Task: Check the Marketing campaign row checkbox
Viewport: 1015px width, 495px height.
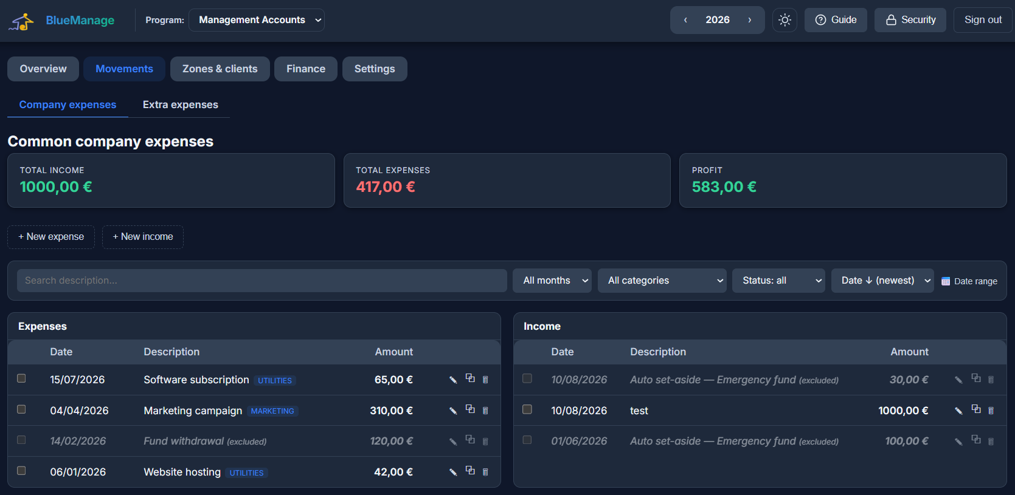Action: [21, 409]
